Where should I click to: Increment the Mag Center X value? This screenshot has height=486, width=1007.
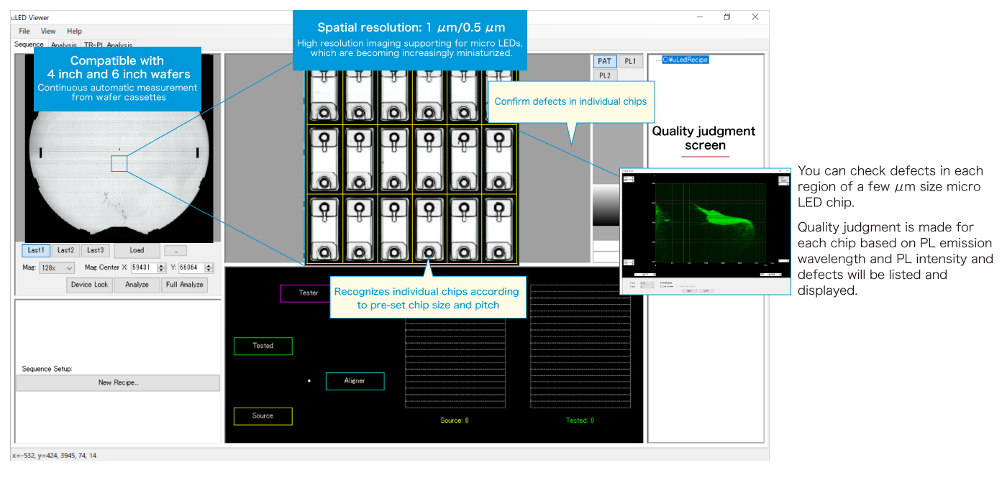click(x=161, y=264)
